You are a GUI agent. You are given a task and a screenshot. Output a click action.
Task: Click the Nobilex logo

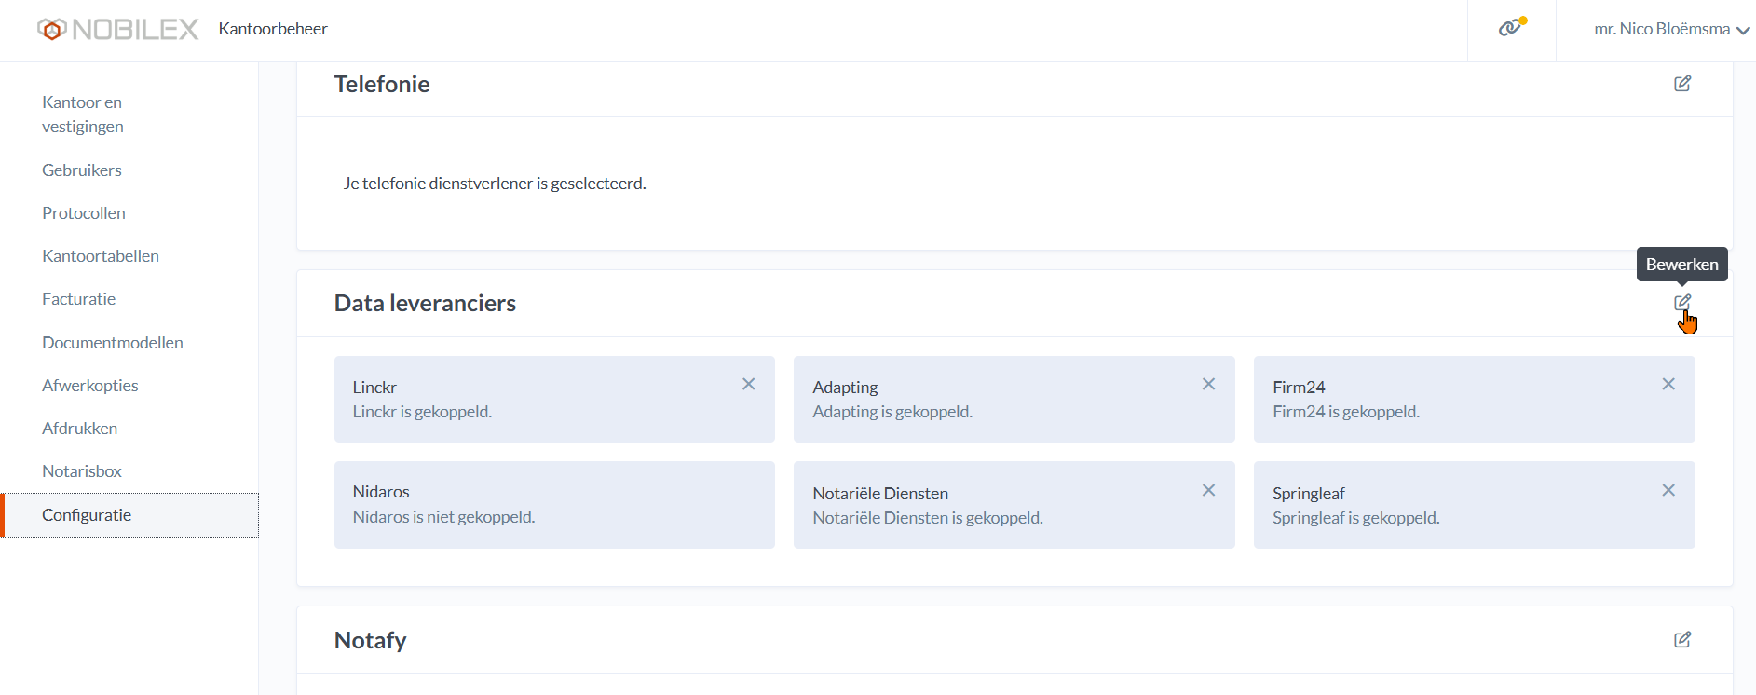tap(118, 30)
